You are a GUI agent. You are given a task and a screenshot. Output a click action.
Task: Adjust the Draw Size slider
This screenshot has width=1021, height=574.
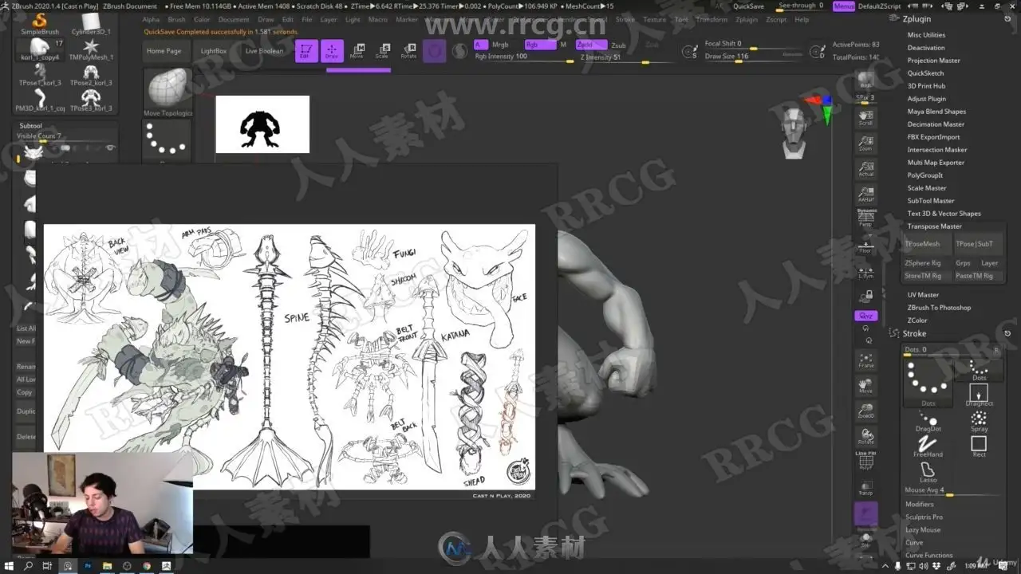[x=754, y=57]
